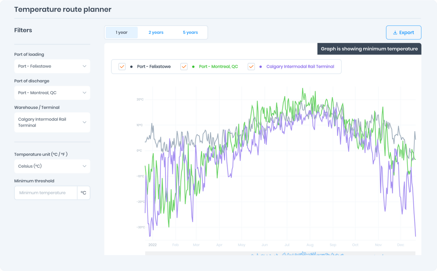
Task: Click the mini range selector below the chart
Action: pyautogui.click(x=281, y=254)
